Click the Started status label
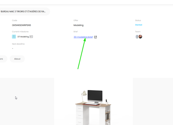Viewport: 173px width, 125px height. pyautogui.click(x=138, y=25)
